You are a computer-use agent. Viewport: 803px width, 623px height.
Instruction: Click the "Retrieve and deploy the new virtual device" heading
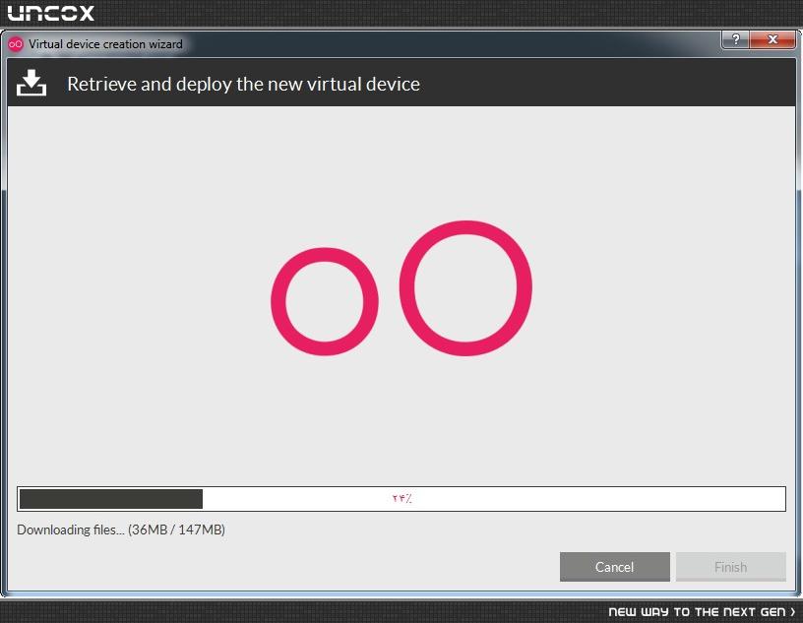243,84
